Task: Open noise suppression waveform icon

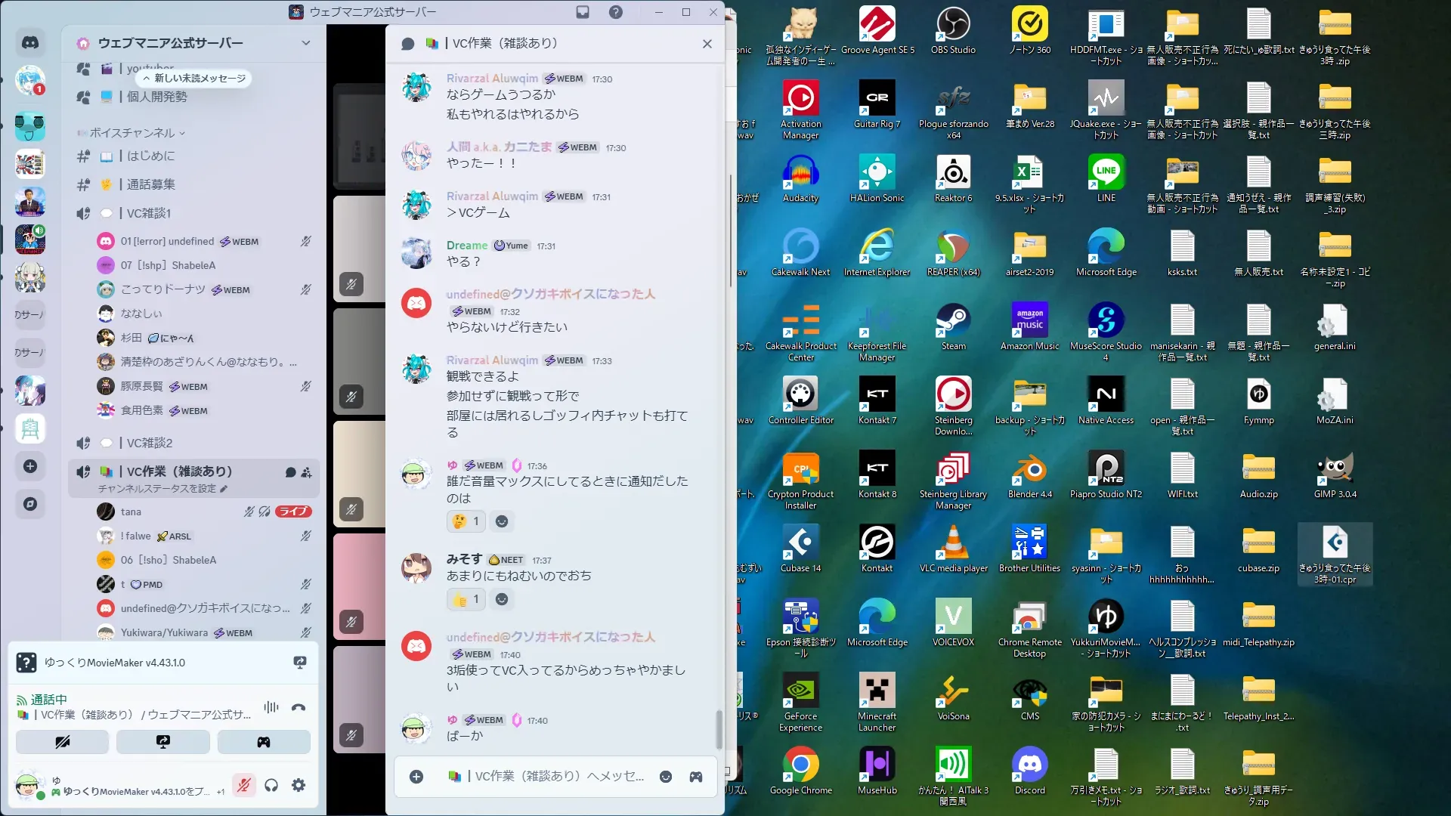Action: [x=271, y=707]
